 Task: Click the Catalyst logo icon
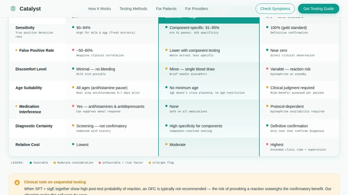(13, 9)
